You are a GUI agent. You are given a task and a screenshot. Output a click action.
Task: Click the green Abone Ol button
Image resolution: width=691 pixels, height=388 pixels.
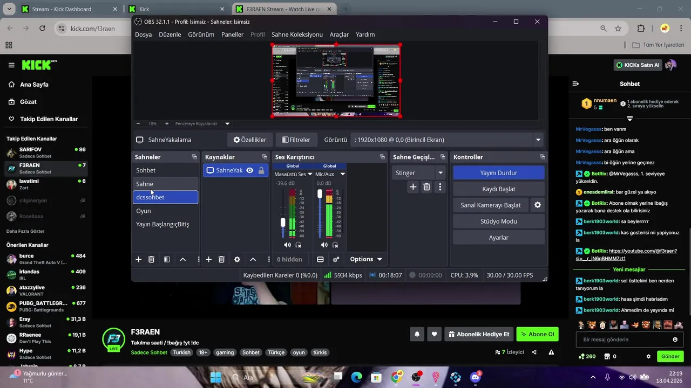537,334
